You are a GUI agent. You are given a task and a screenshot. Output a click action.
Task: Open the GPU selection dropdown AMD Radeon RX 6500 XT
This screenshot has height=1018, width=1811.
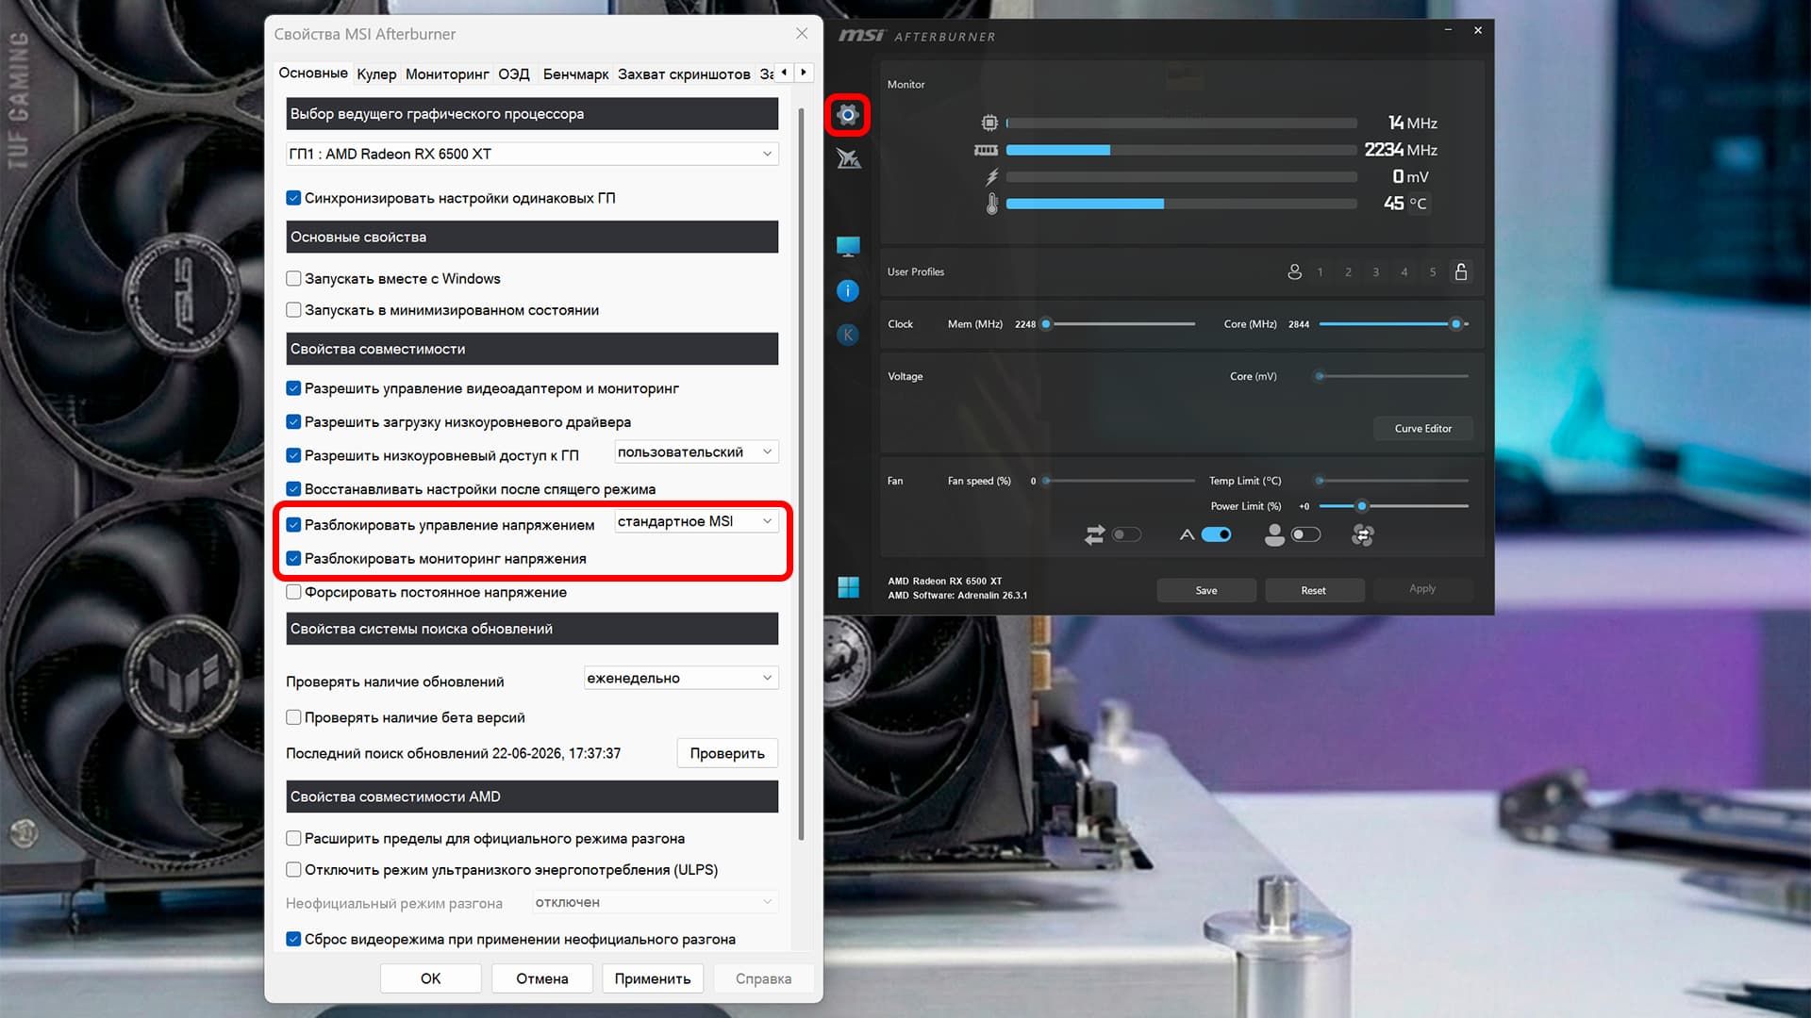pos(532,154)
